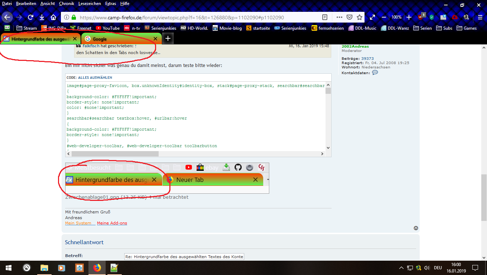Open the startseite bookmark
487x275 pixels.
(x=258, y=28)
